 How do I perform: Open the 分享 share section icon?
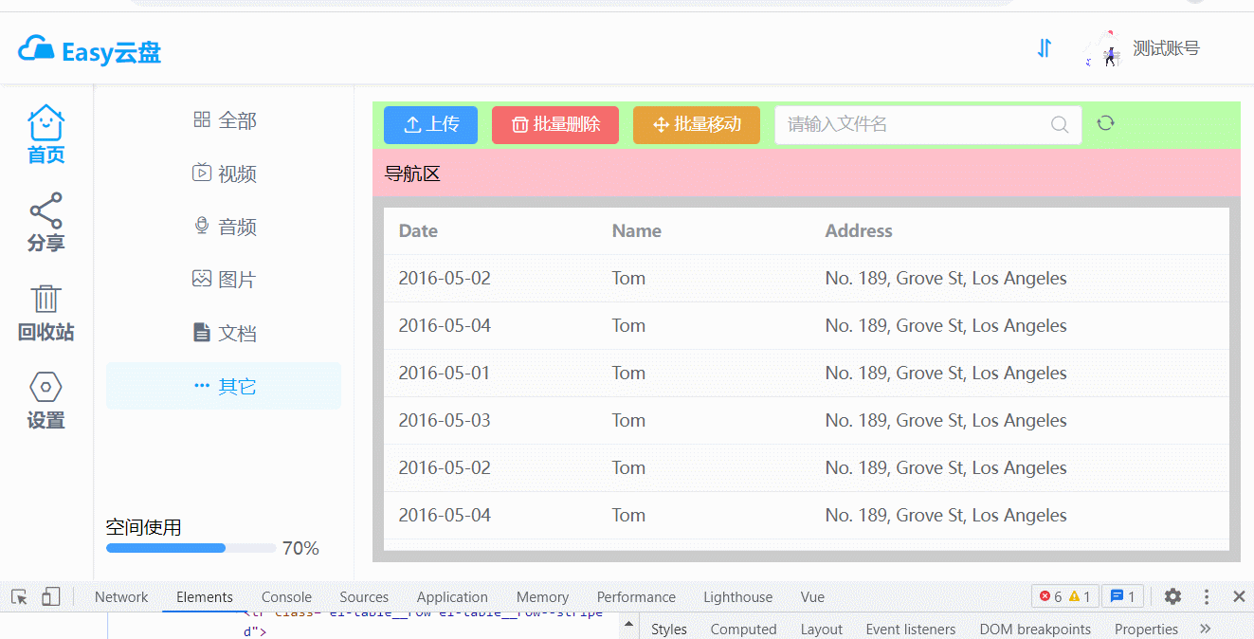pyautogui.click(x=45, y=210)
